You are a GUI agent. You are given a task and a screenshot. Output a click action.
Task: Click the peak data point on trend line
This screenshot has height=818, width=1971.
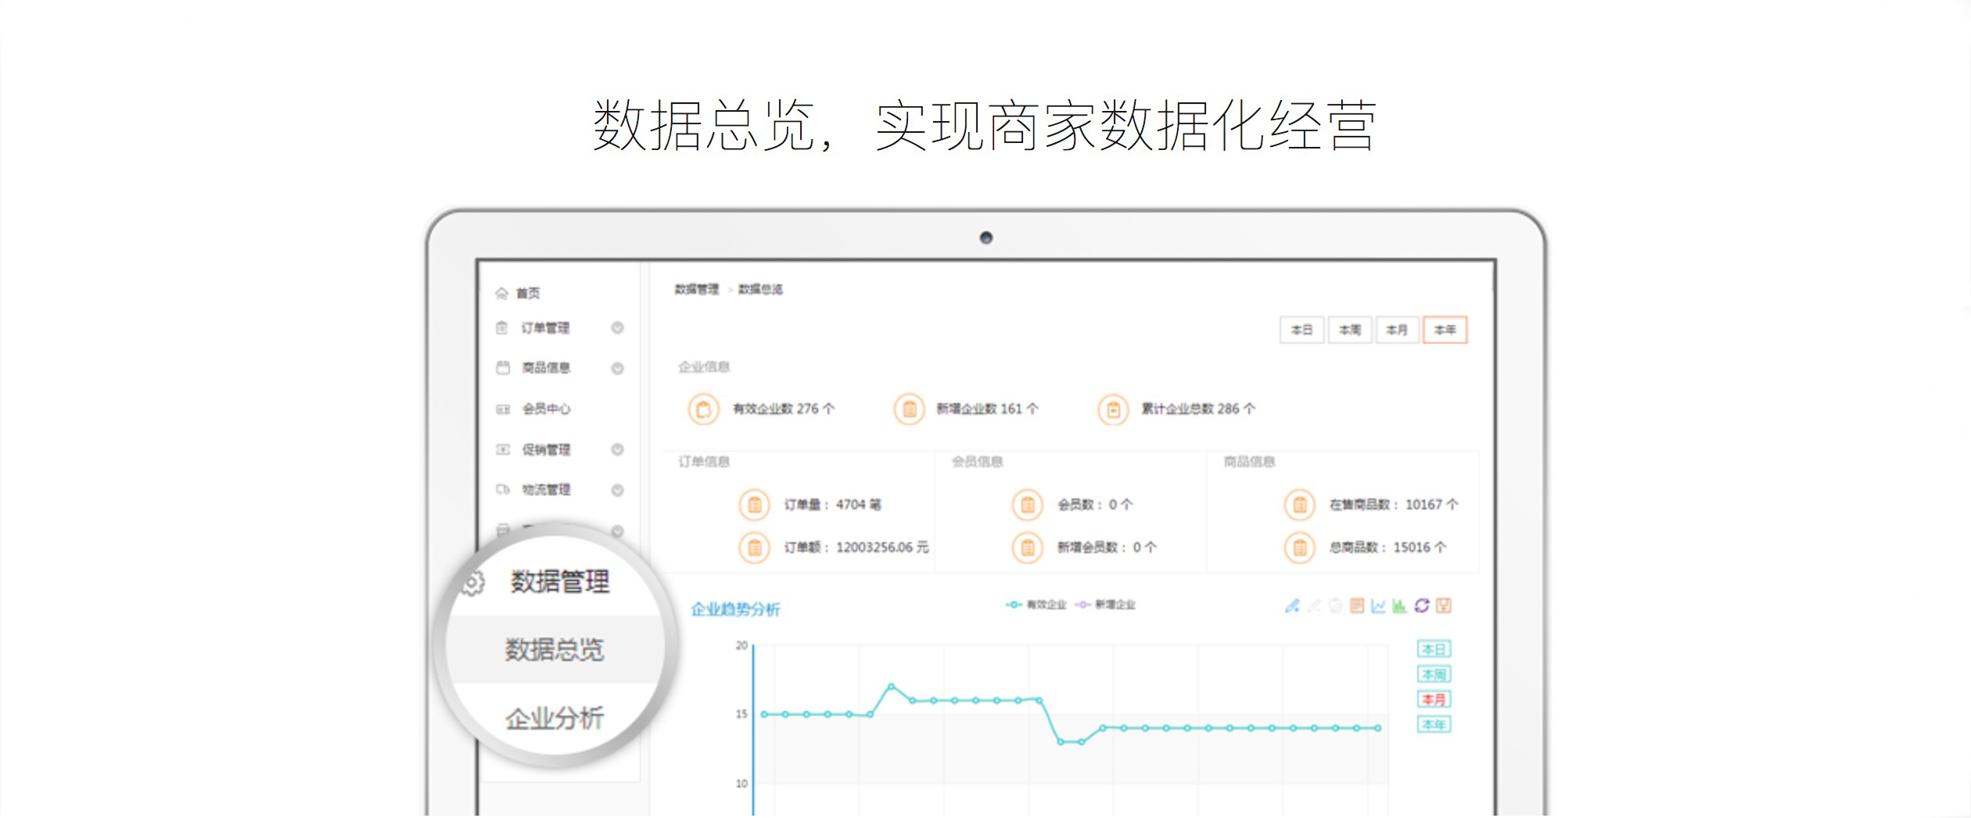[891, 687]
